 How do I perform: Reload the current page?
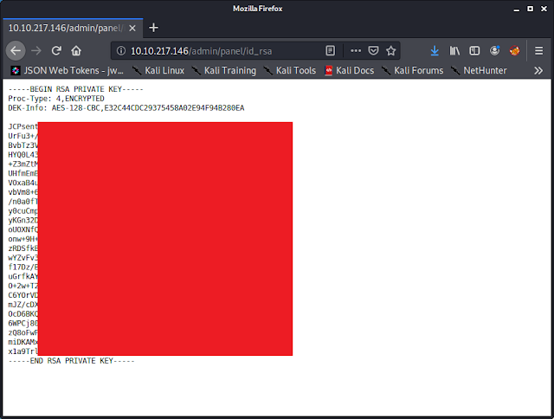click(56, 51)
